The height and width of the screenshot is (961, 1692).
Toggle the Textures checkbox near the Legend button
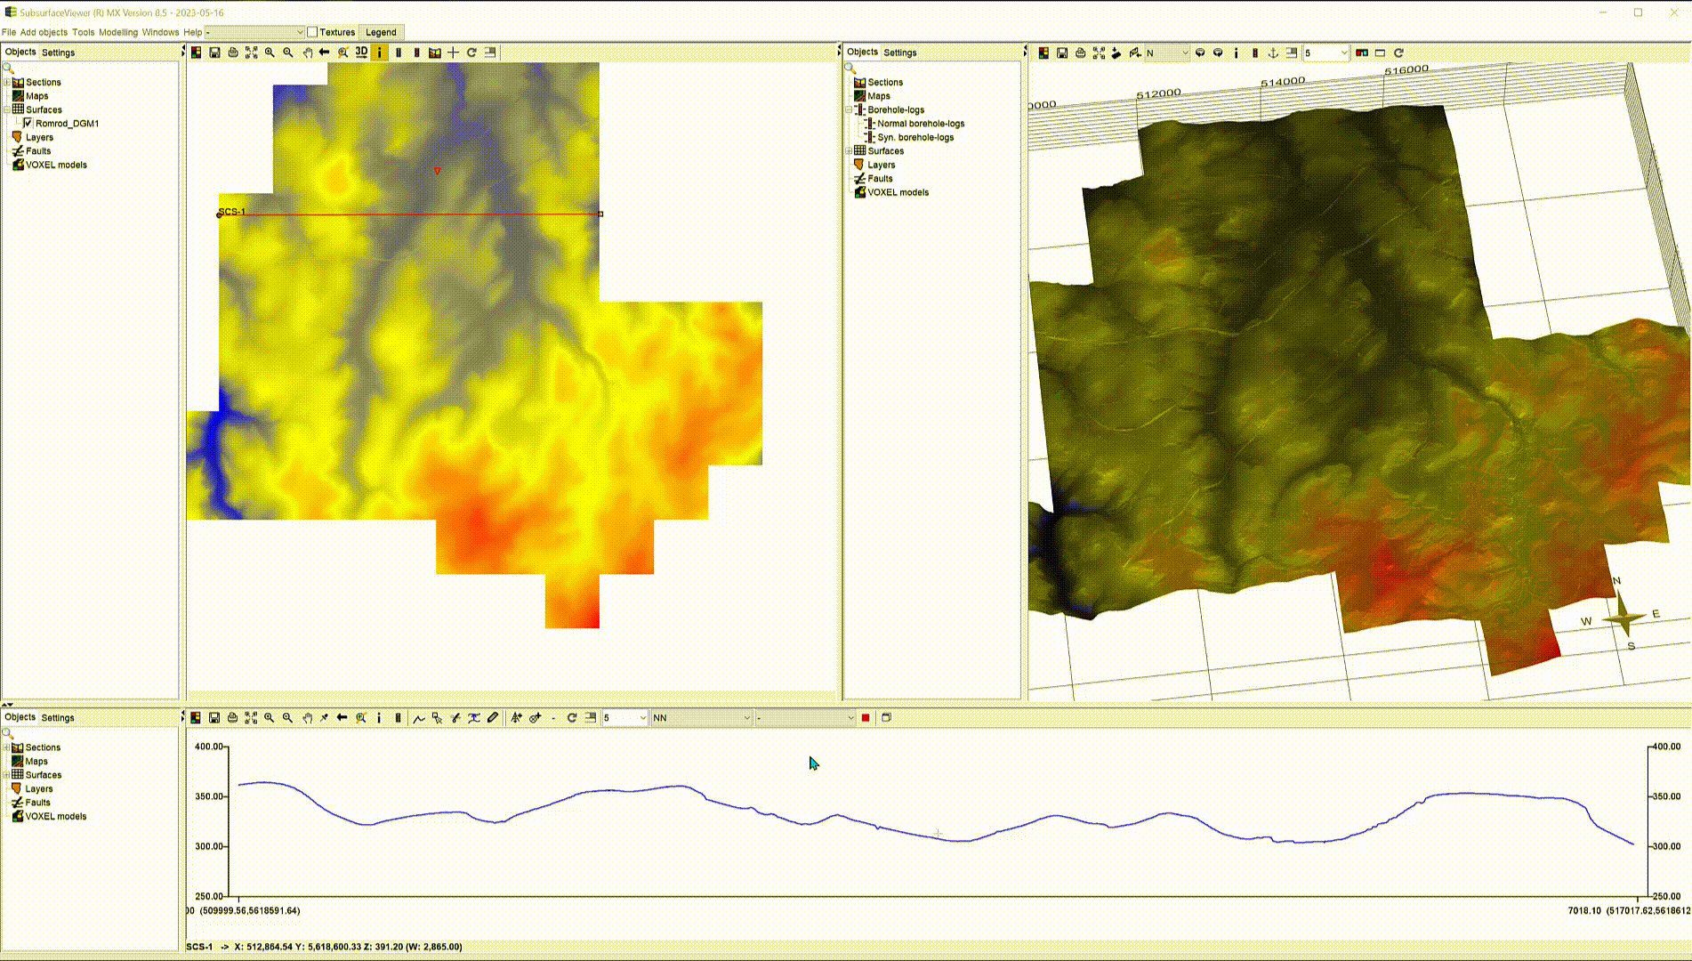[313, 31]
